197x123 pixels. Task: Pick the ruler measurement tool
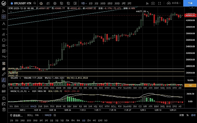[4, 74]
